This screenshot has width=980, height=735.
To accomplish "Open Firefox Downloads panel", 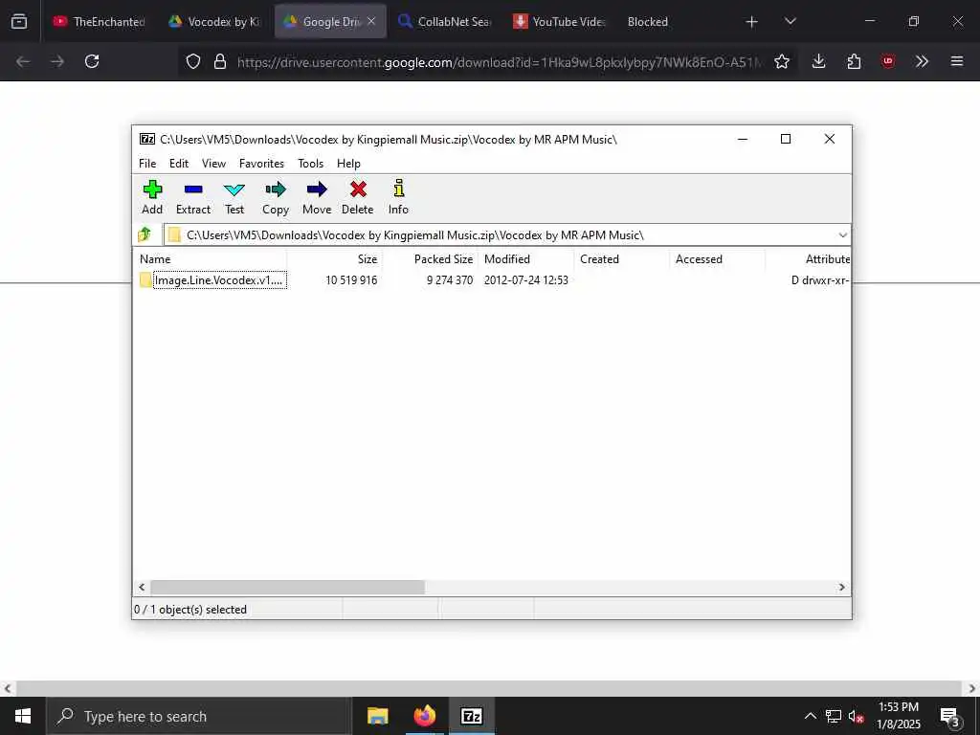I will pyautogui.click(x=819, y=61).
